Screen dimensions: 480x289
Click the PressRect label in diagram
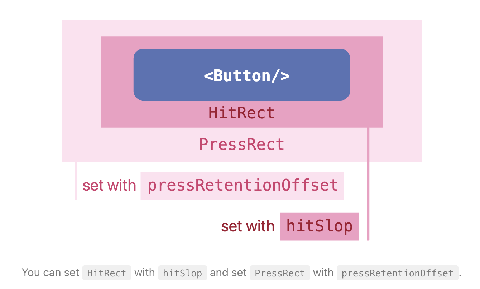(242, 144)
